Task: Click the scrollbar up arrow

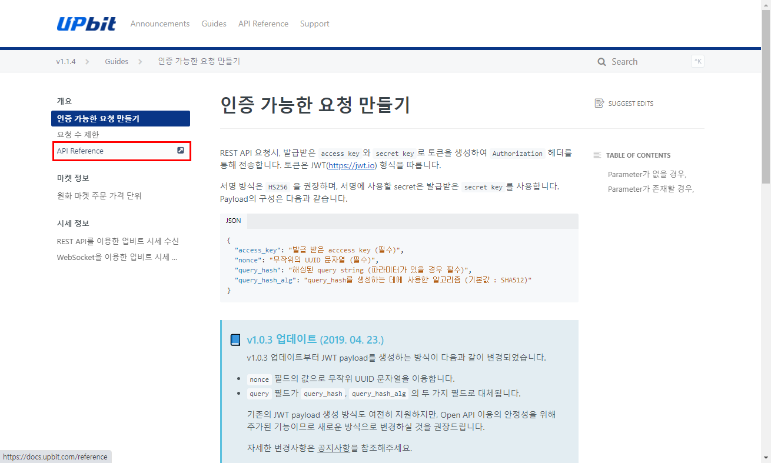Action: 766,5
